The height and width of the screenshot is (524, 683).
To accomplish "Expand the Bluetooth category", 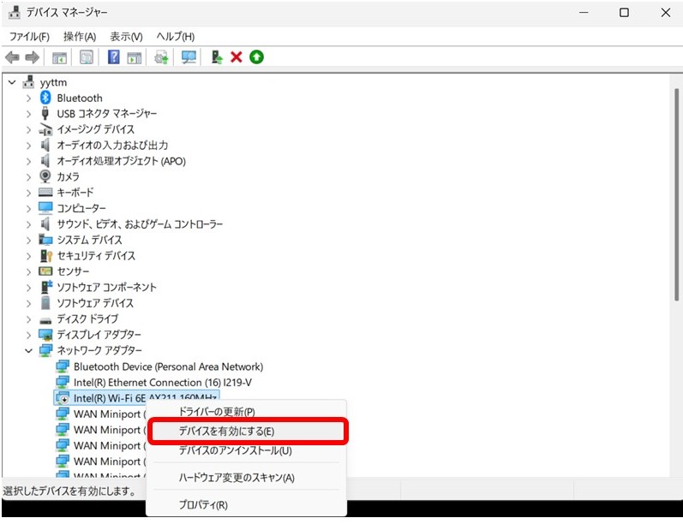I will [28, 98].
